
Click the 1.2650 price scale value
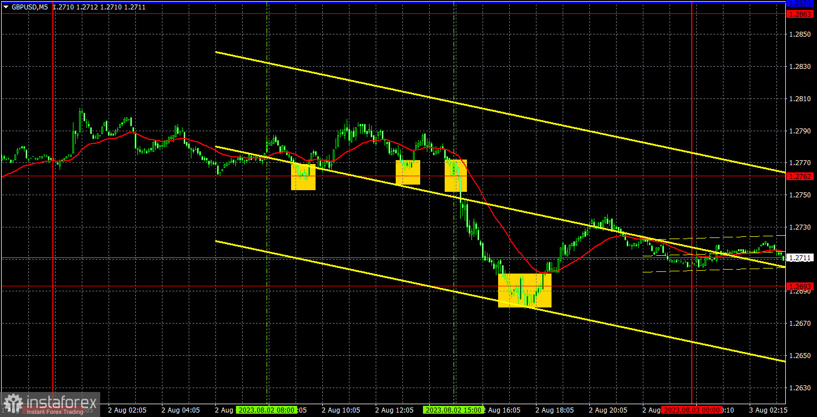click(x=800, y=356)
